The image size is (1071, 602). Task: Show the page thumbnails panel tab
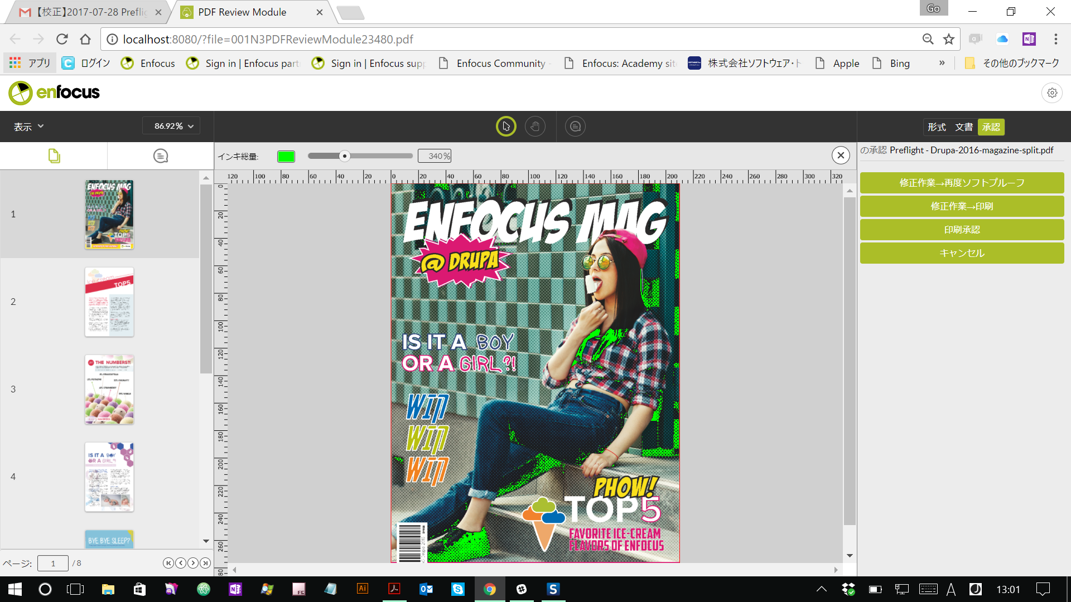54,156
